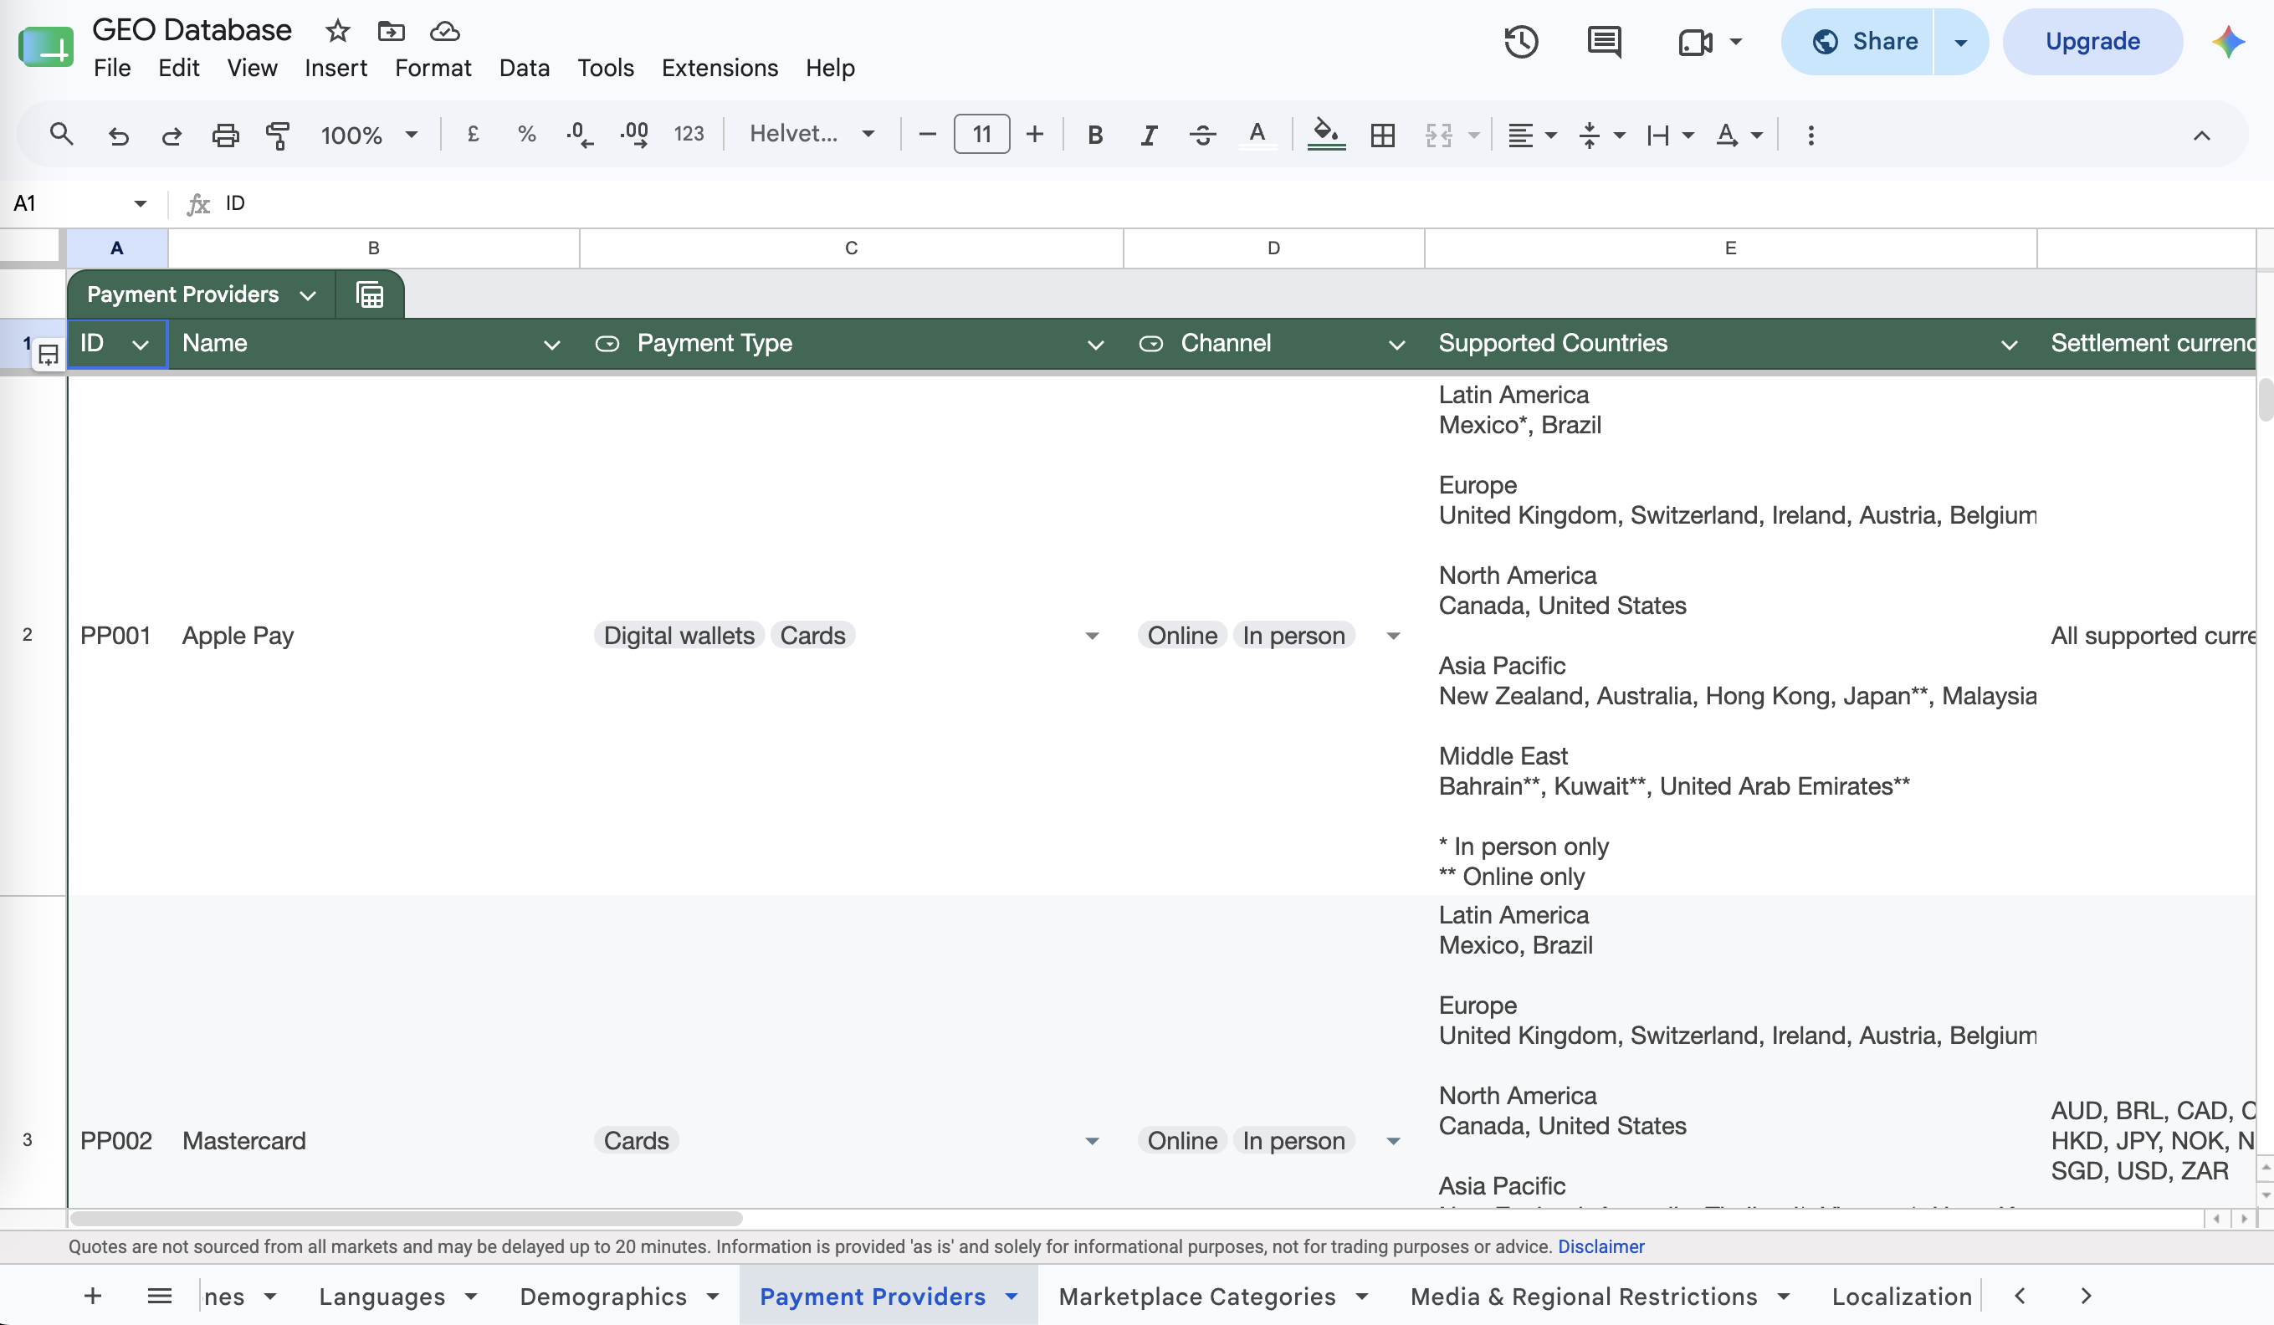This screenshot has width=2274, height=1325.
Task: Move document using folder icon
Action: pos(391,31)
